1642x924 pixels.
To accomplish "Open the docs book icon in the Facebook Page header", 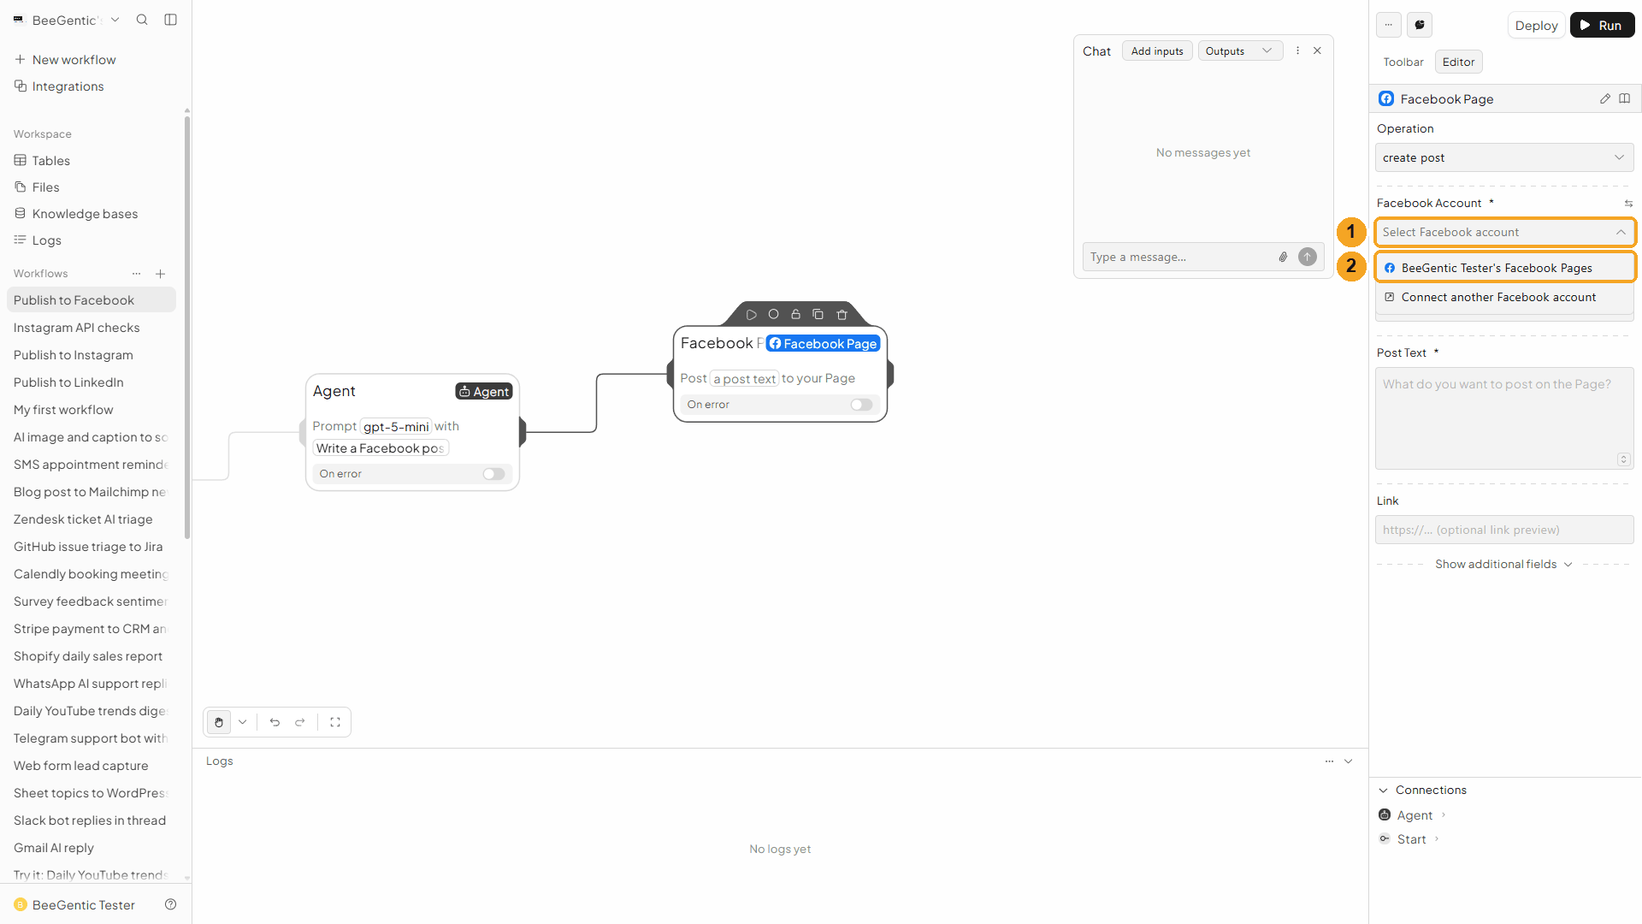I will point(1625,99).
